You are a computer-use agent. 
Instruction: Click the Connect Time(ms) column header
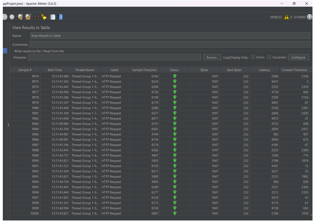click(x=294, y=70)
